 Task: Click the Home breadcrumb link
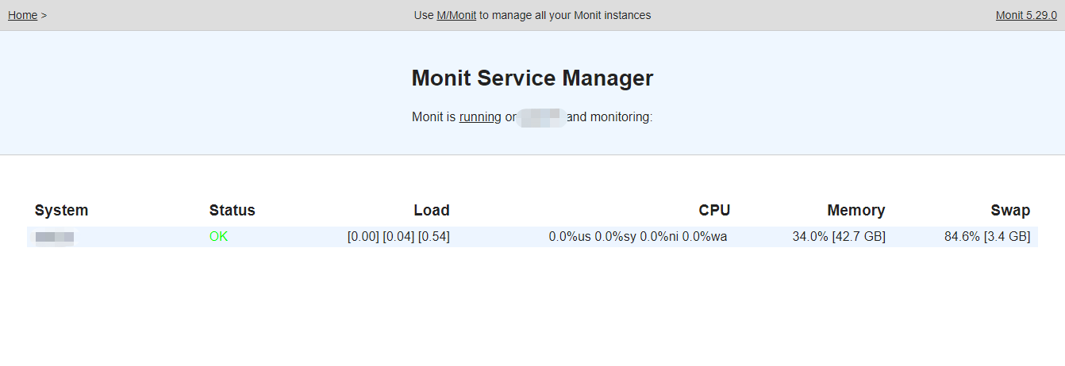[x=22, y=15]
